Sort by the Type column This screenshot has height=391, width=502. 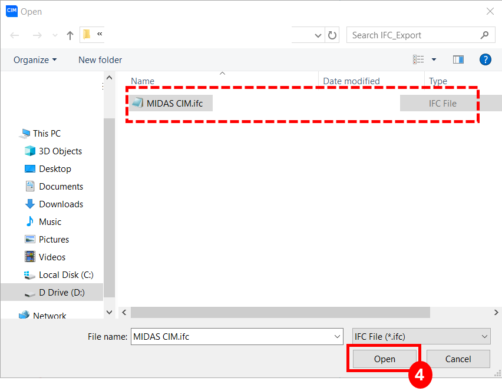(438, 81)
